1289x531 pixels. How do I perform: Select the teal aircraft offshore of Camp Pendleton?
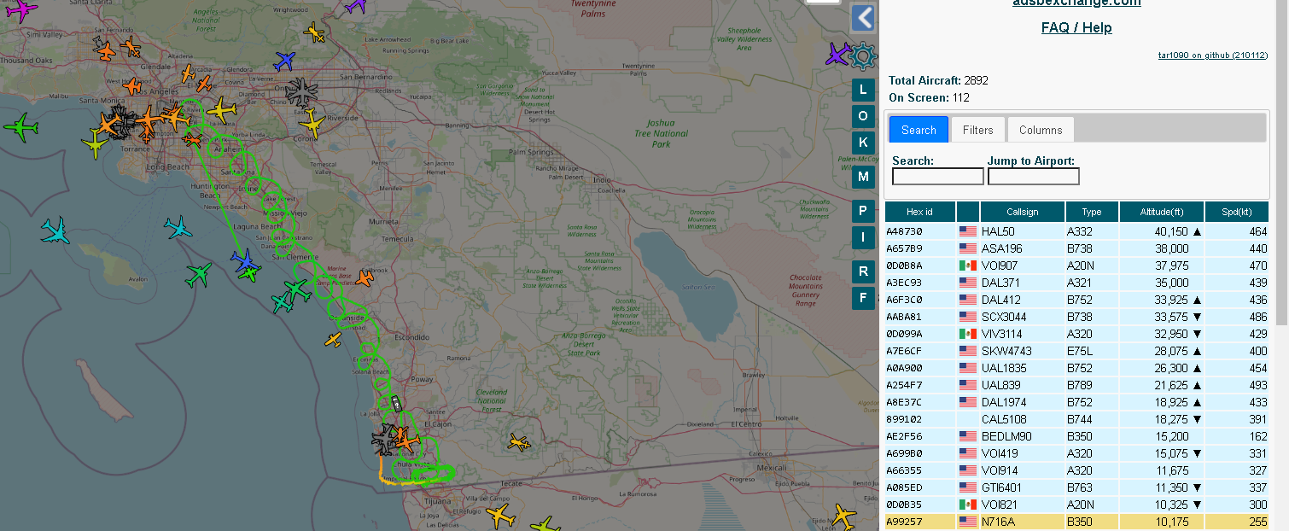(x=281, y=302)
